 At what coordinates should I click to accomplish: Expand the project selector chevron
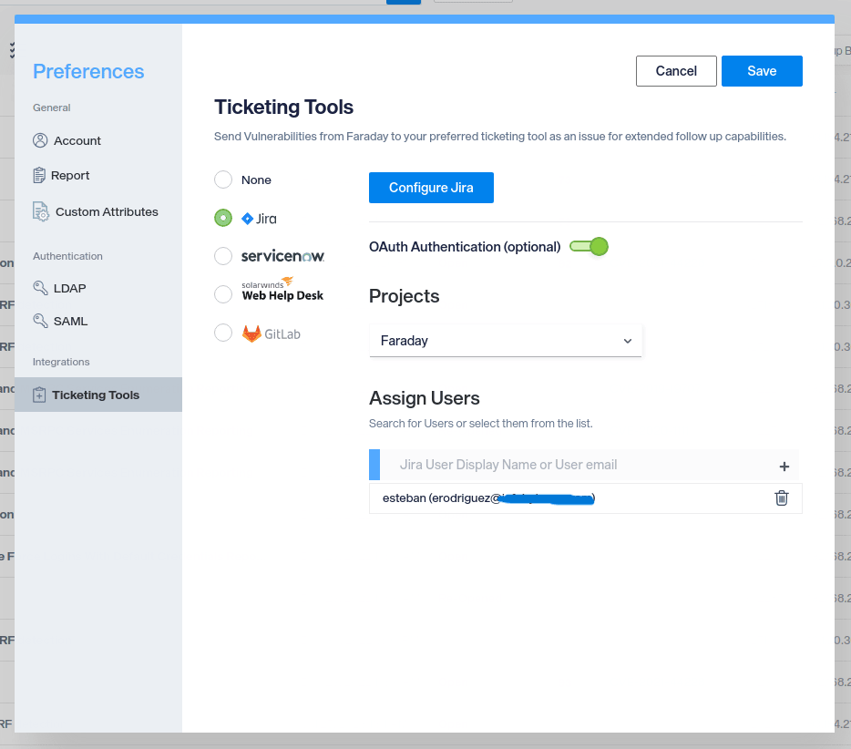coord(627,340)
